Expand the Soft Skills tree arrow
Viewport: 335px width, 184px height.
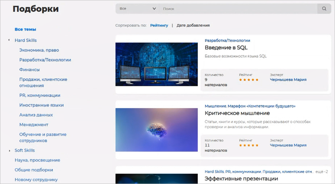point(9,151)
